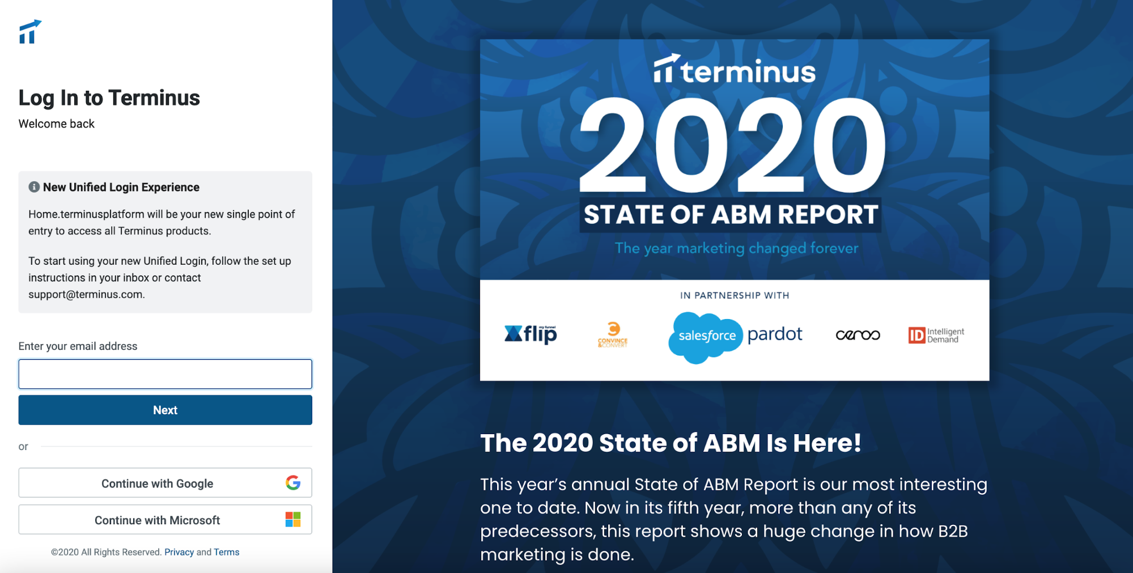Viewport: 1133px width, 573px height.
Task: Click the New Unified Login Experience title
Action: click(x=121, y=187)
